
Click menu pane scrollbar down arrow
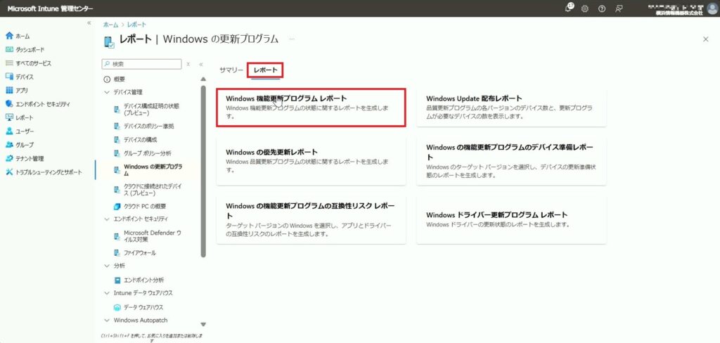(203, 325)
